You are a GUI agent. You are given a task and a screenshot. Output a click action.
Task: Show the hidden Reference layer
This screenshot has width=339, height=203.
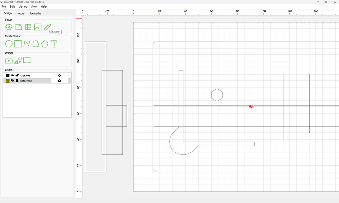coord(12,81)
